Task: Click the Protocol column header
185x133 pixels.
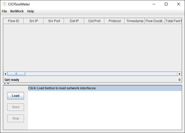Action: (x=115, y=21)
